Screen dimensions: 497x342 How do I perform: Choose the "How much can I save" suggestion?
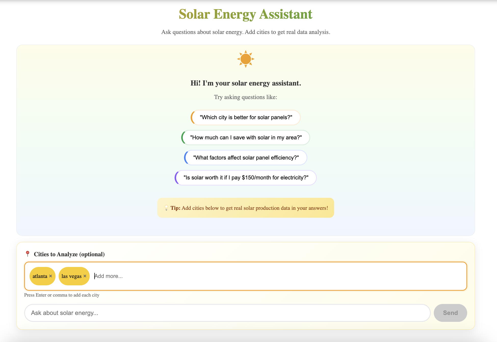point(246,138)
